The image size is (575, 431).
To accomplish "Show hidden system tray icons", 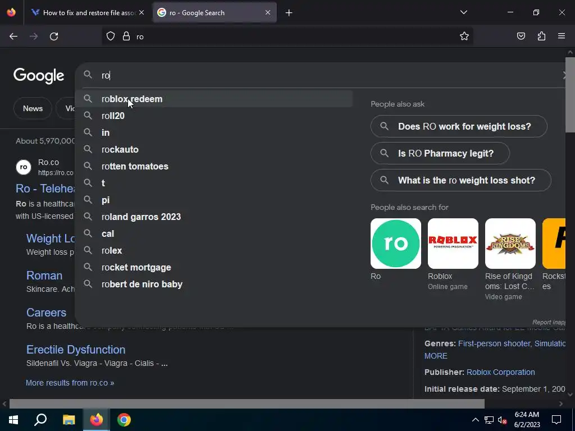I will (x=475, y=420).
